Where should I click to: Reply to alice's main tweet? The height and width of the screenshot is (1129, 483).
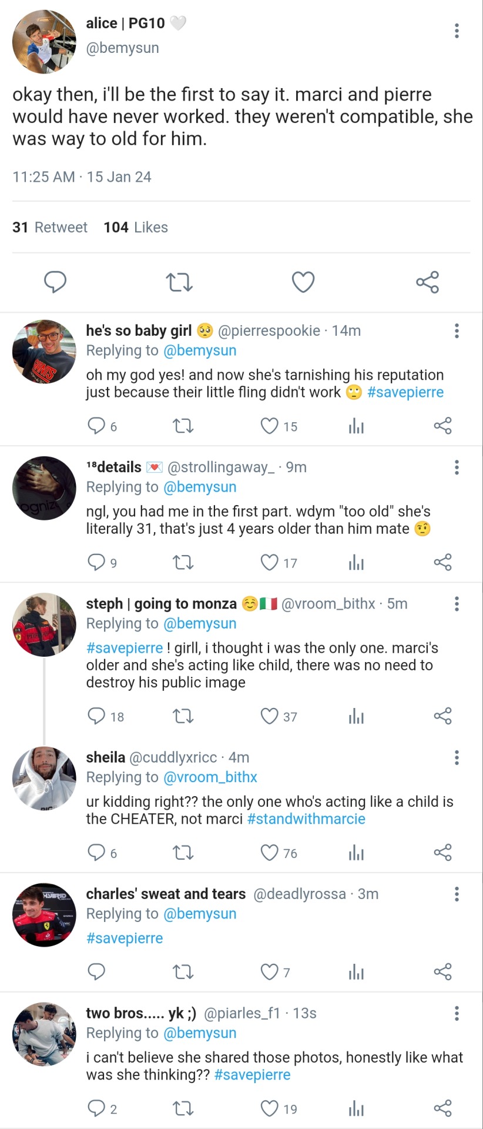pos(55,282)
